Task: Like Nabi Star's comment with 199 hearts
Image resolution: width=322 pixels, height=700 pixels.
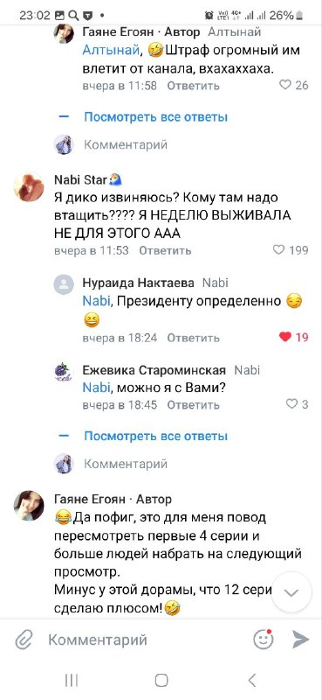Action: 291,250
